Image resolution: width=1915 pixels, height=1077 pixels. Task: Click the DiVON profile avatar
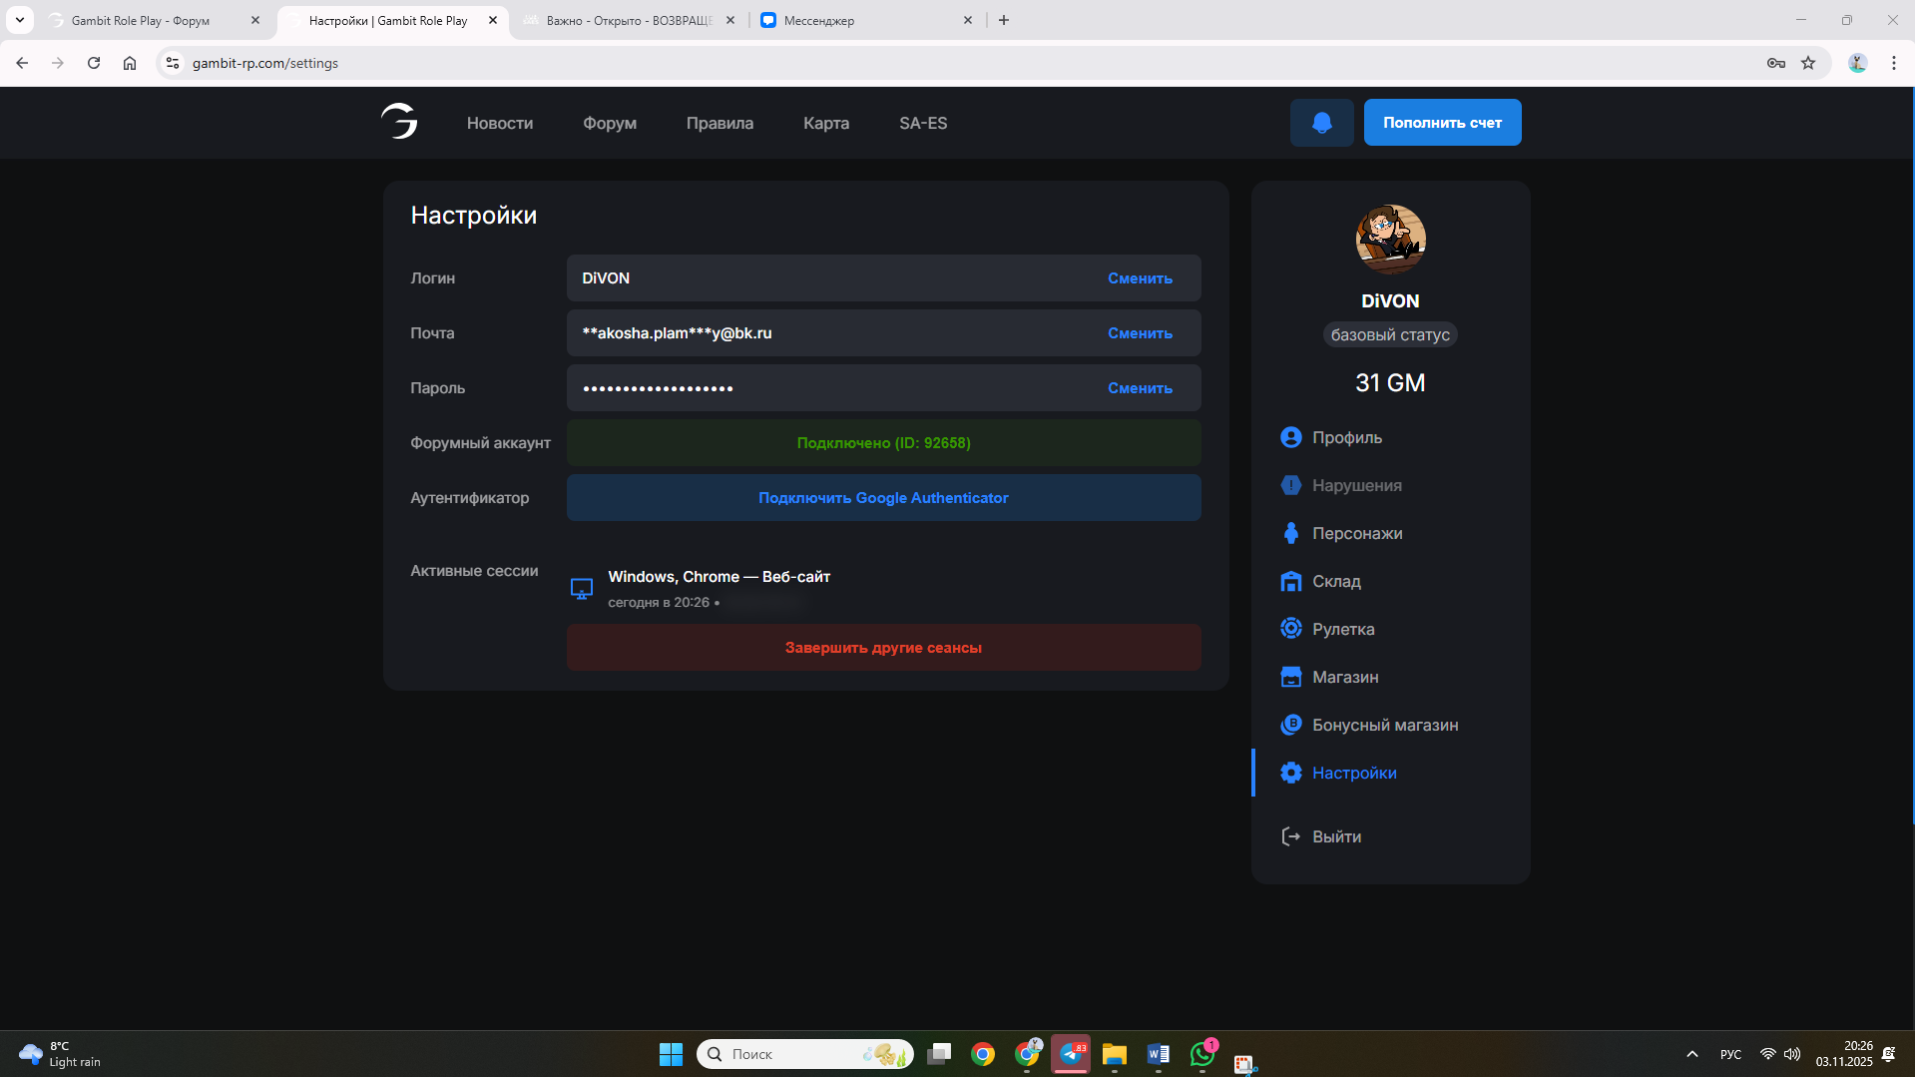tap(1390, 240)
